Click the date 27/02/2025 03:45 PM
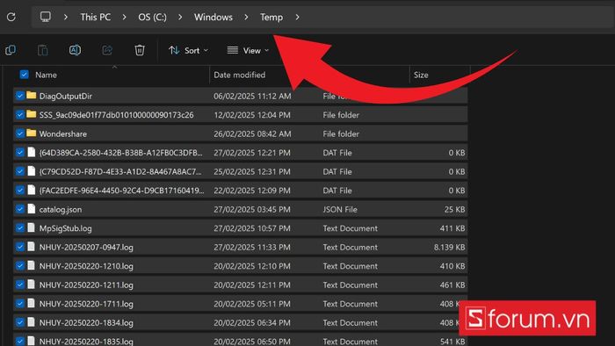The image size is (615, 346). point(252,209)
